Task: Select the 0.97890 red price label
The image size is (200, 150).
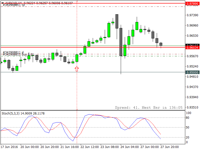Action: (x=192, y=4)
